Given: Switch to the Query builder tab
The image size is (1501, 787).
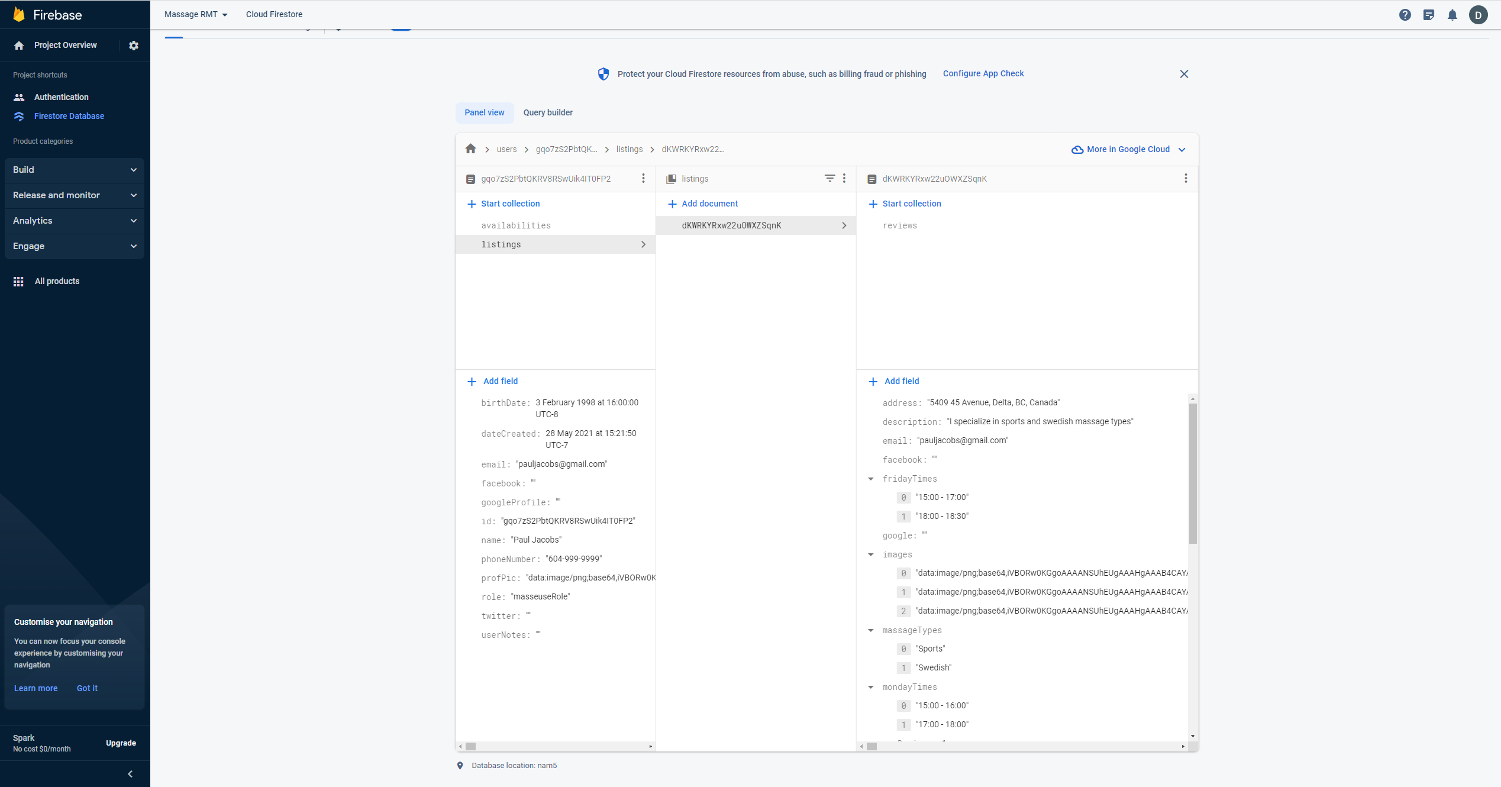Looking at the screenshot, I should [547, 112].
